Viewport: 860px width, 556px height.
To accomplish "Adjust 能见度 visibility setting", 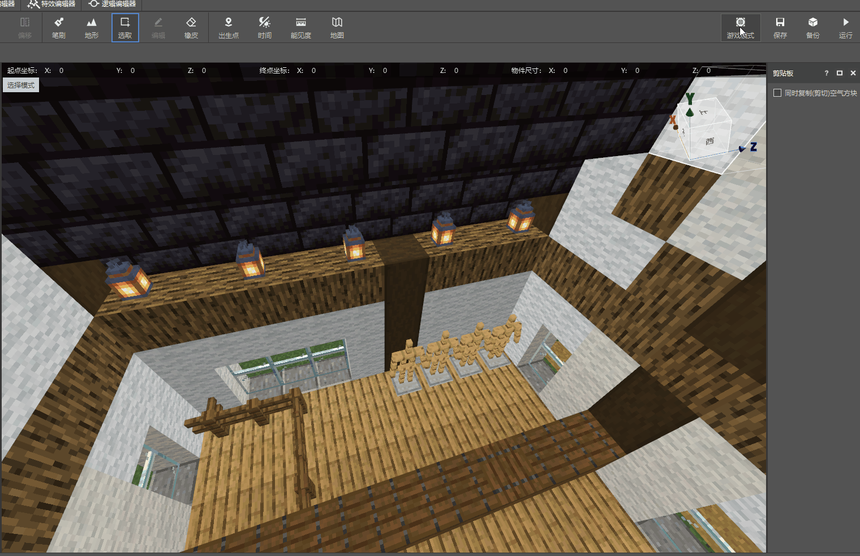I will pos(301,28).
